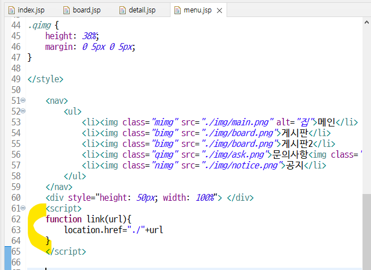Click the closing </ul> tag
The height and width of the screenshot is (270, 371).
click(x=75, y=176)
